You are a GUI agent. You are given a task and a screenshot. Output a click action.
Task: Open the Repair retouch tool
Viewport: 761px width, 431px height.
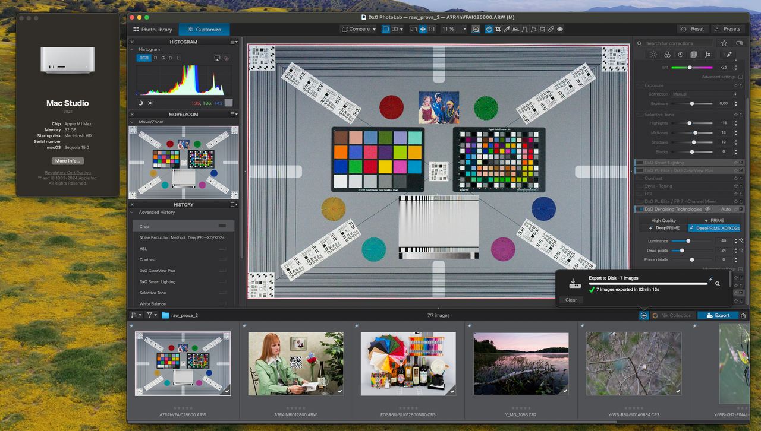pos(551,29)
